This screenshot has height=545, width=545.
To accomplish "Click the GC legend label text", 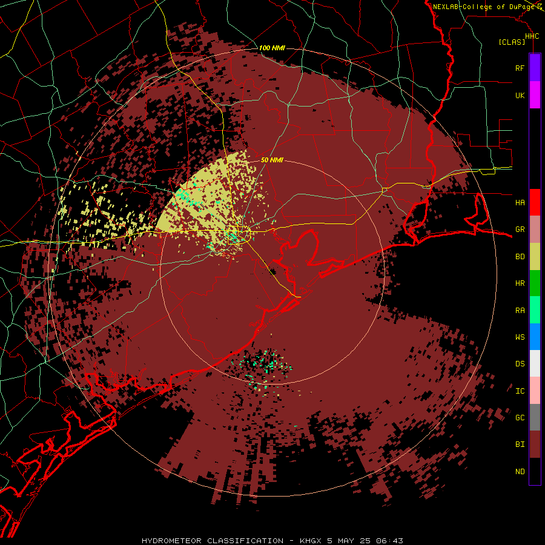I will pos(520,417).
